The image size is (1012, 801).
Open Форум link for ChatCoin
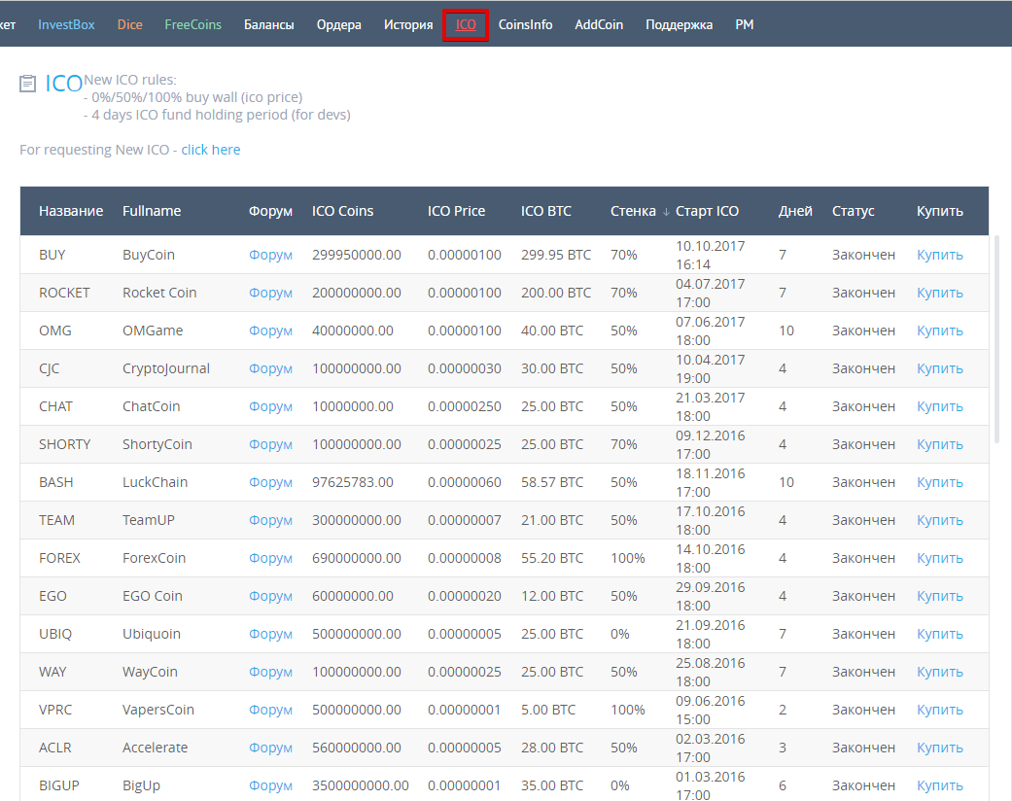pyautogui.click(x=270, y=406)
